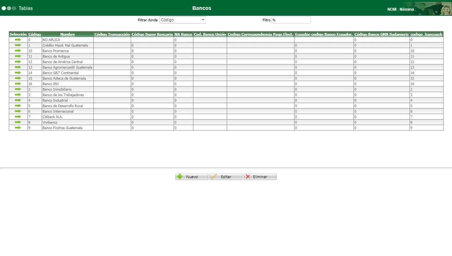This screenshot has height=256, width=452.
Task: Sort by Codigo Correspondencia Pago Elect. header
Action: tap(260, 34)
